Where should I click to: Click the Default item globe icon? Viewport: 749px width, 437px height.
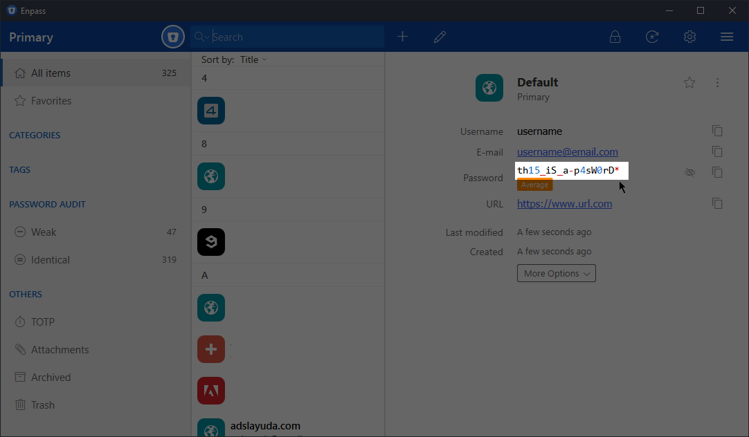tap(489, 88)
